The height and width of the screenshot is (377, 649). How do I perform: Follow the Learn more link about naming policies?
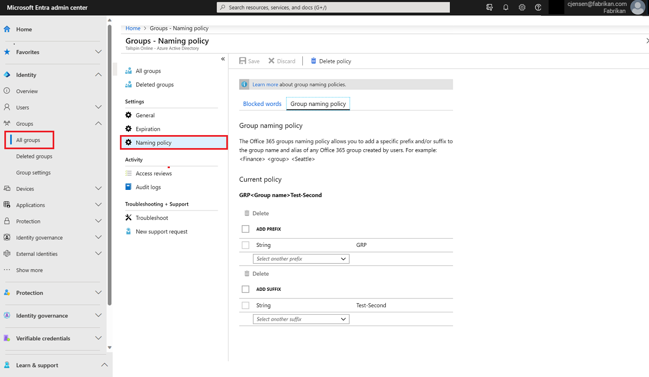(265, 84)
